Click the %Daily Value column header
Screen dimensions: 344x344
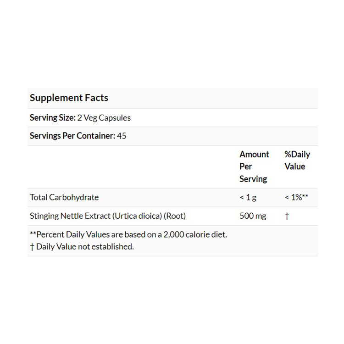[x=297, y=161]
